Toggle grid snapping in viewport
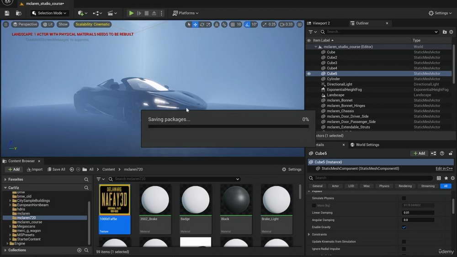Image resolution: width=457 pixels, height=257 pixels. [233, 25]
